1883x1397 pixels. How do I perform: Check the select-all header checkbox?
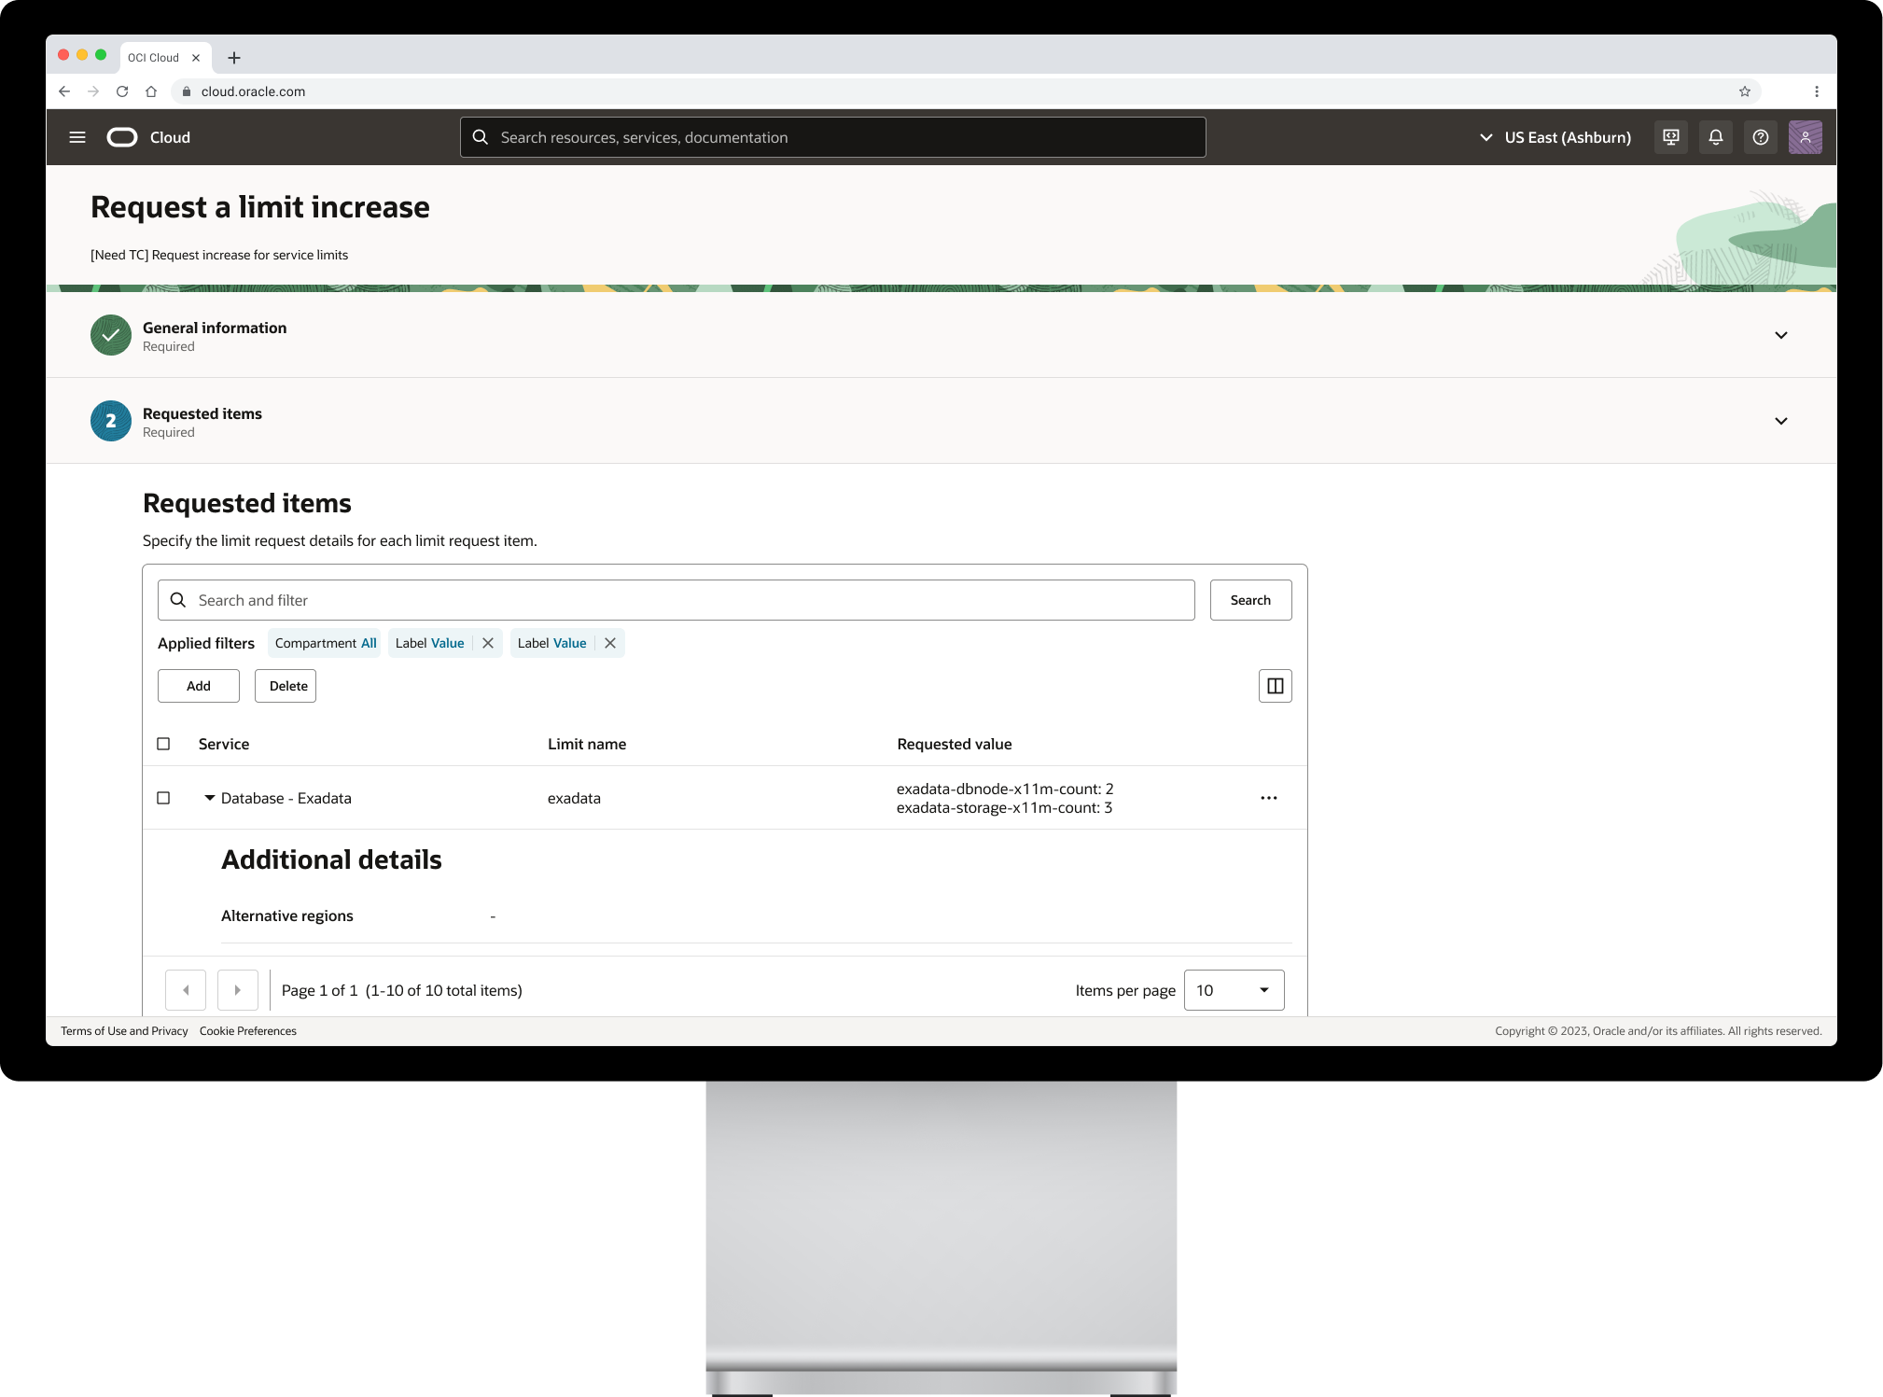[163, 744]
